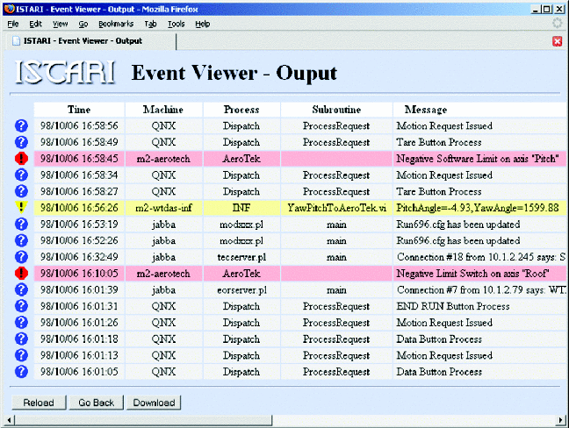Click the info icon beside END RUN event
Screen dimensions: 569x428
[x=22, y=306]
